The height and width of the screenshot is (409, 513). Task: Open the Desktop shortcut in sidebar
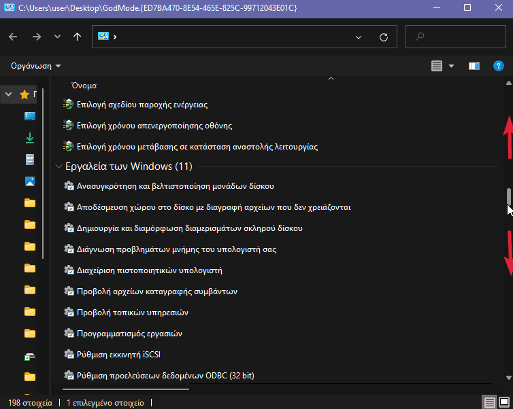(30, 116)
